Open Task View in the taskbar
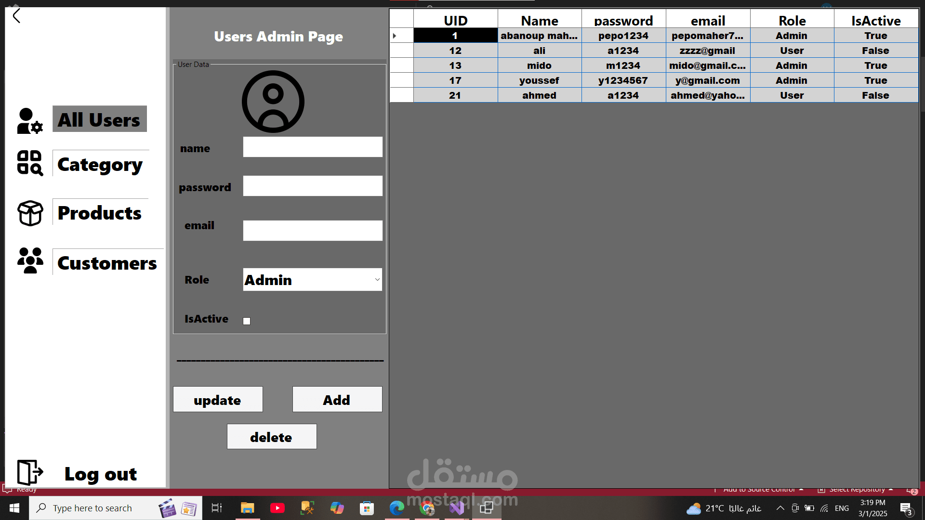Viewport: 925px width, 520px height. (217, 508)
